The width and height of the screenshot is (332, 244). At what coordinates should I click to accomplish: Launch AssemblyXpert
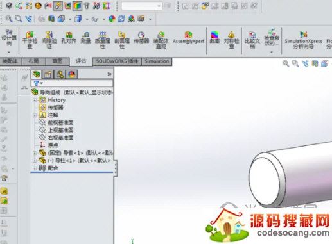tap(188, 38)
